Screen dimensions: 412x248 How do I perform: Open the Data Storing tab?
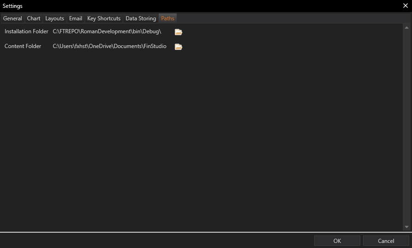coord(141,18)
